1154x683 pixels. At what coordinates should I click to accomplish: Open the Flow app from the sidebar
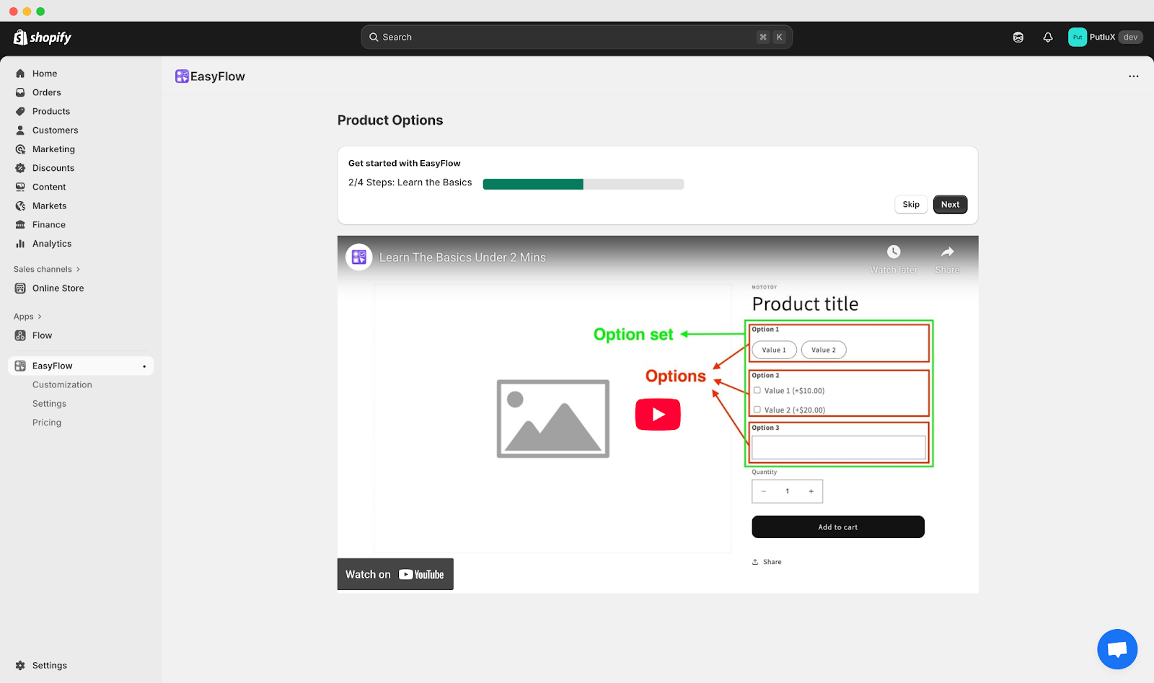[x=42, y=335]
